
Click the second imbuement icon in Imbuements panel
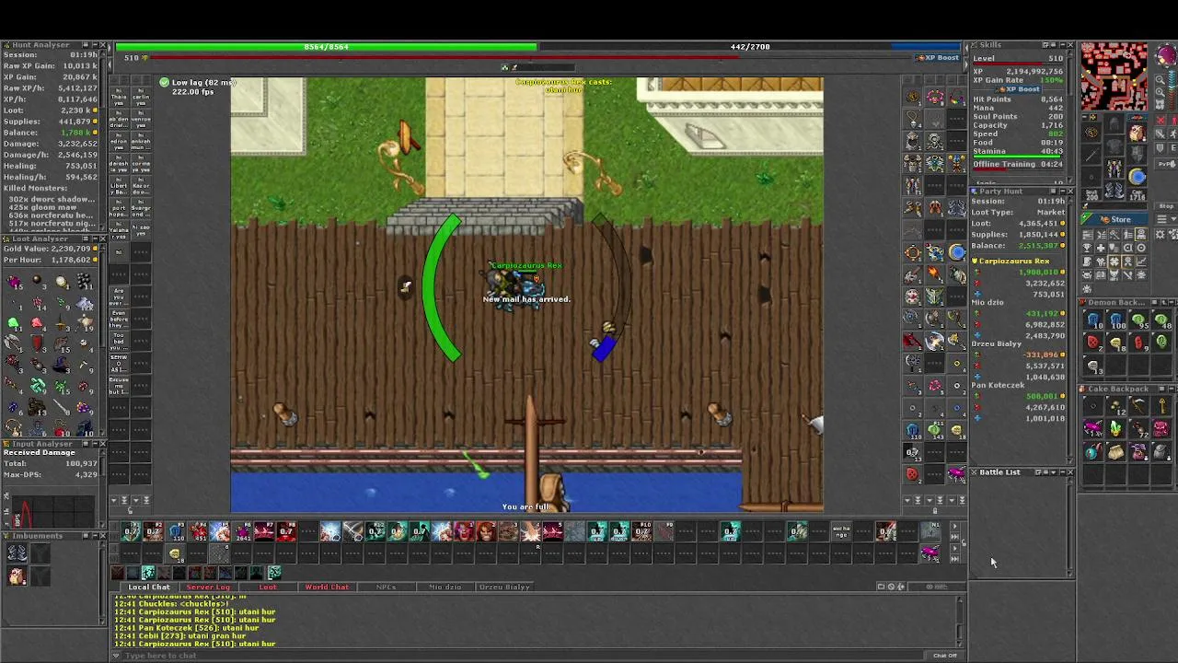click(17, 576)
